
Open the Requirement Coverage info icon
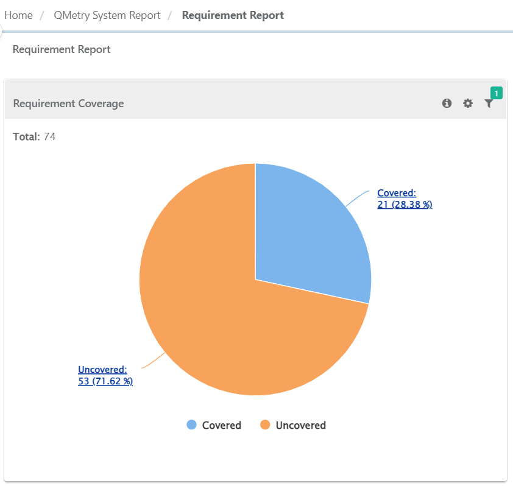click(x=447, y=104)
